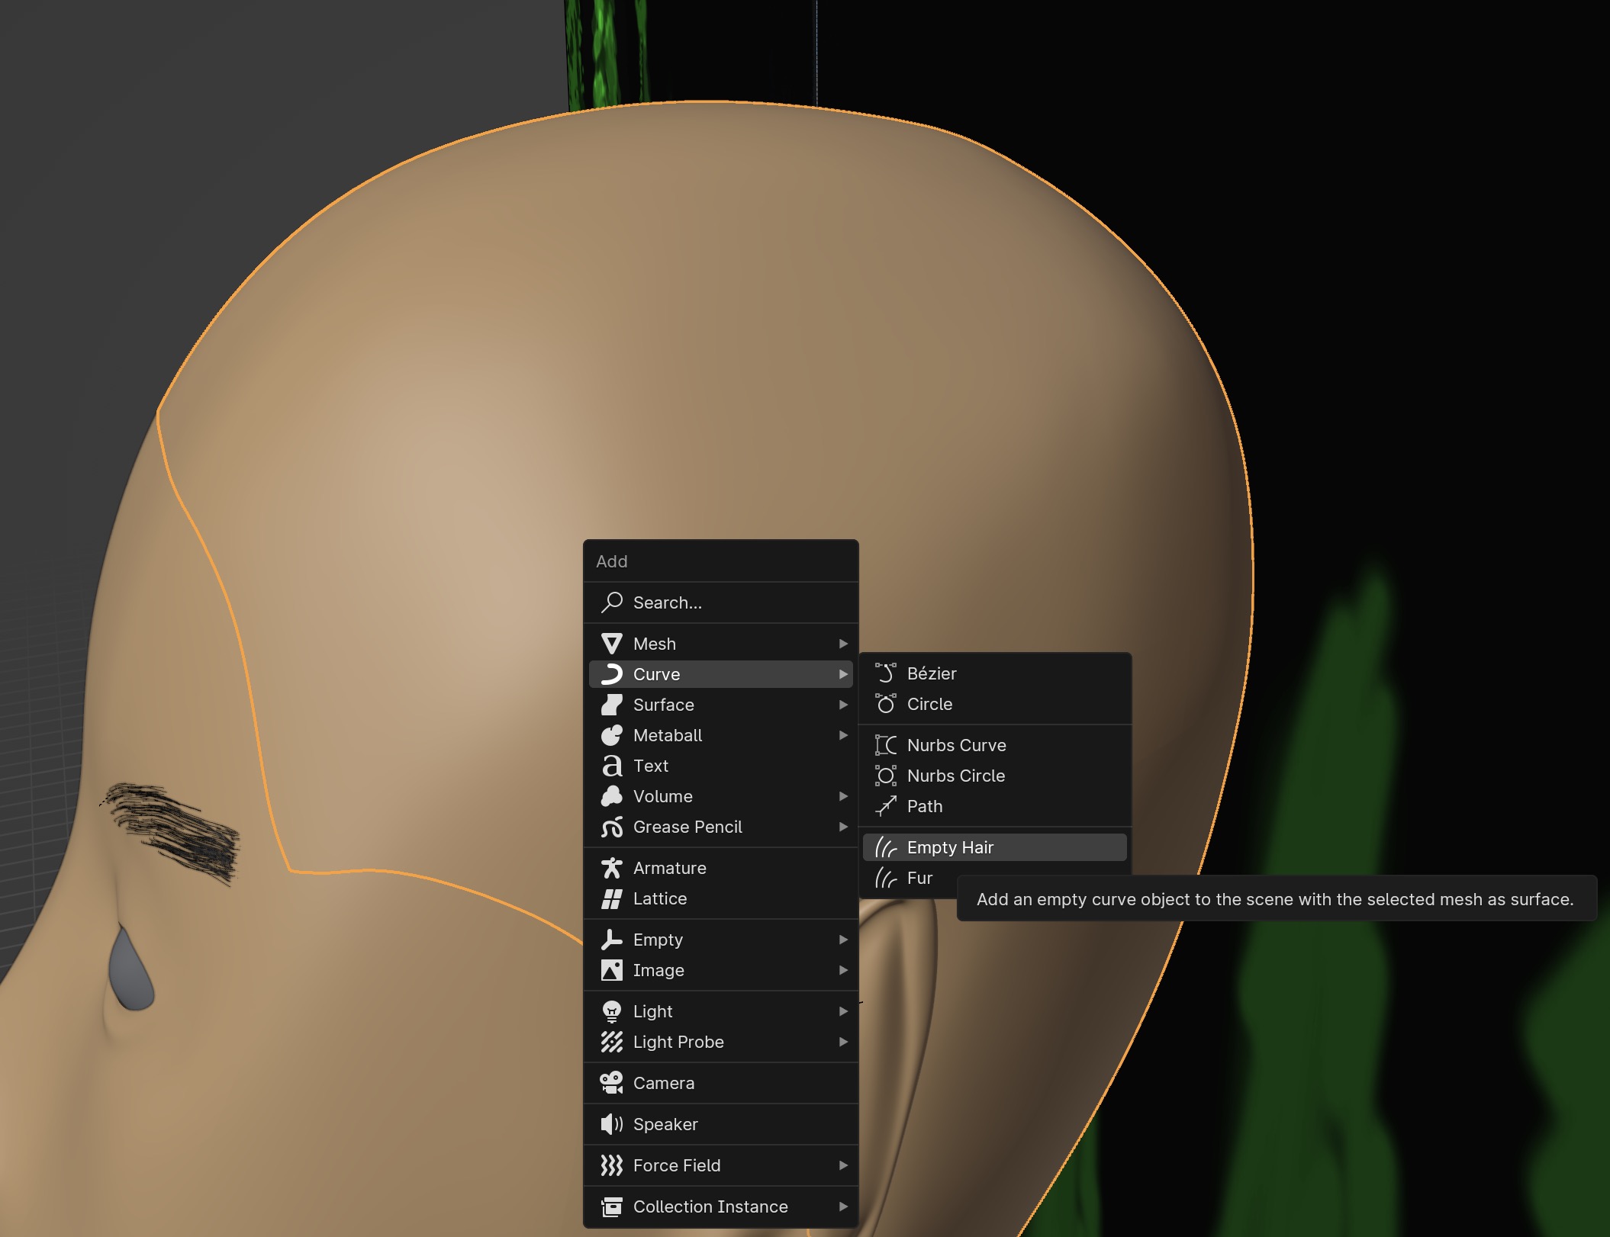Viewport: 1610px width, 1237px height.
Task: Click the Collection Instance box icon
Action: [611, 1206]
